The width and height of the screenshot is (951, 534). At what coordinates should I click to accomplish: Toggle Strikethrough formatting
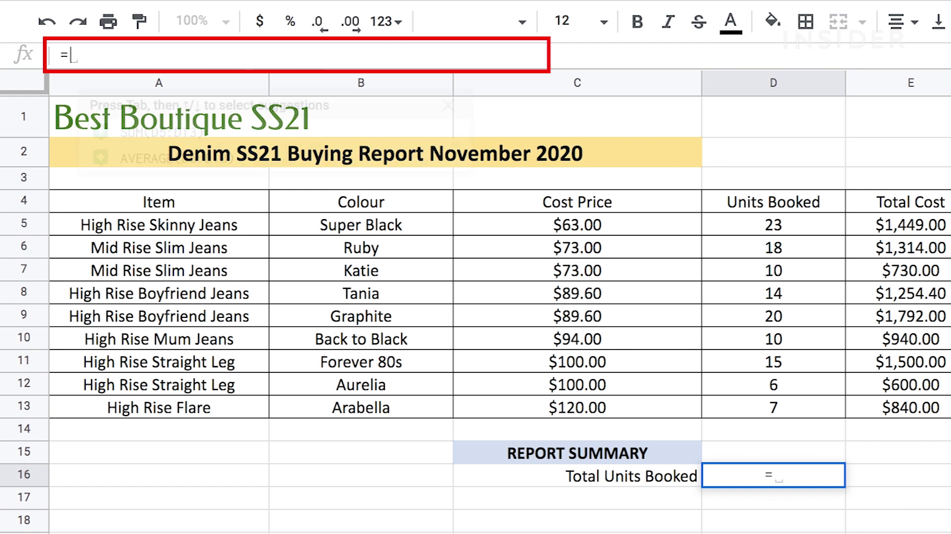coord(698,21)
